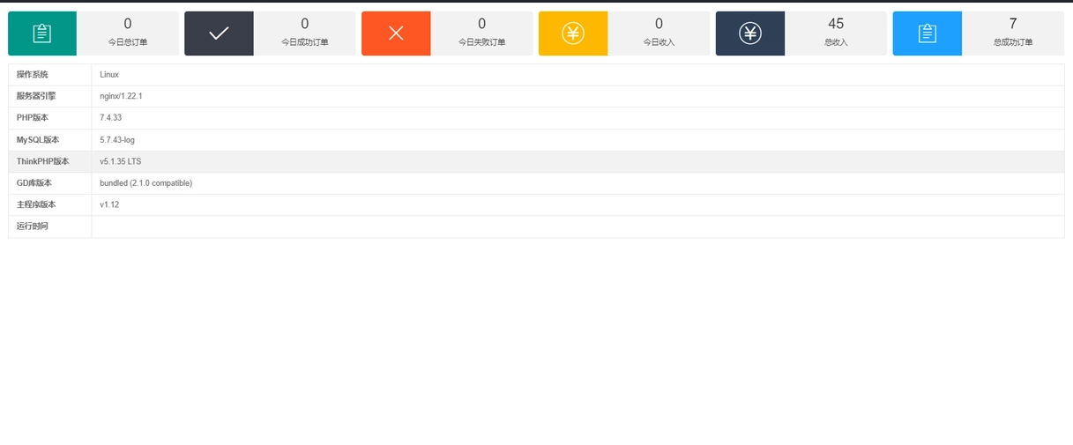Screen dimensions: 1073x445
Task: Click the blue clipboard icon for 总成功订单
Action: point(927,33)
